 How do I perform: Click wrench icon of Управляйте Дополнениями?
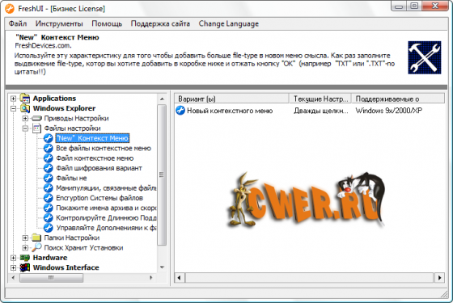tap(49, 228)
